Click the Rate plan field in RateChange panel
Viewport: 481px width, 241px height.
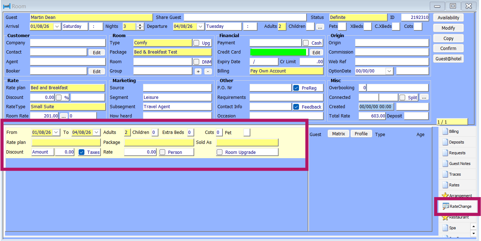[66, 142]
